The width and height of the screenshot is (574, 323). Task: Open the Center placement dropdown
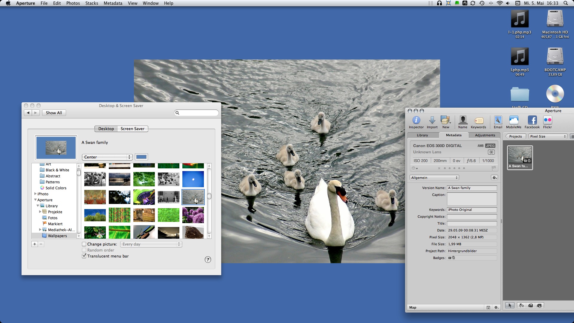click(x=107, y=157)
